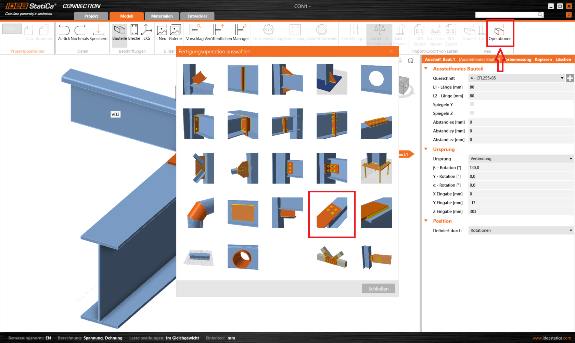Create a new picture with Bilder Neu

pos(162,33)
